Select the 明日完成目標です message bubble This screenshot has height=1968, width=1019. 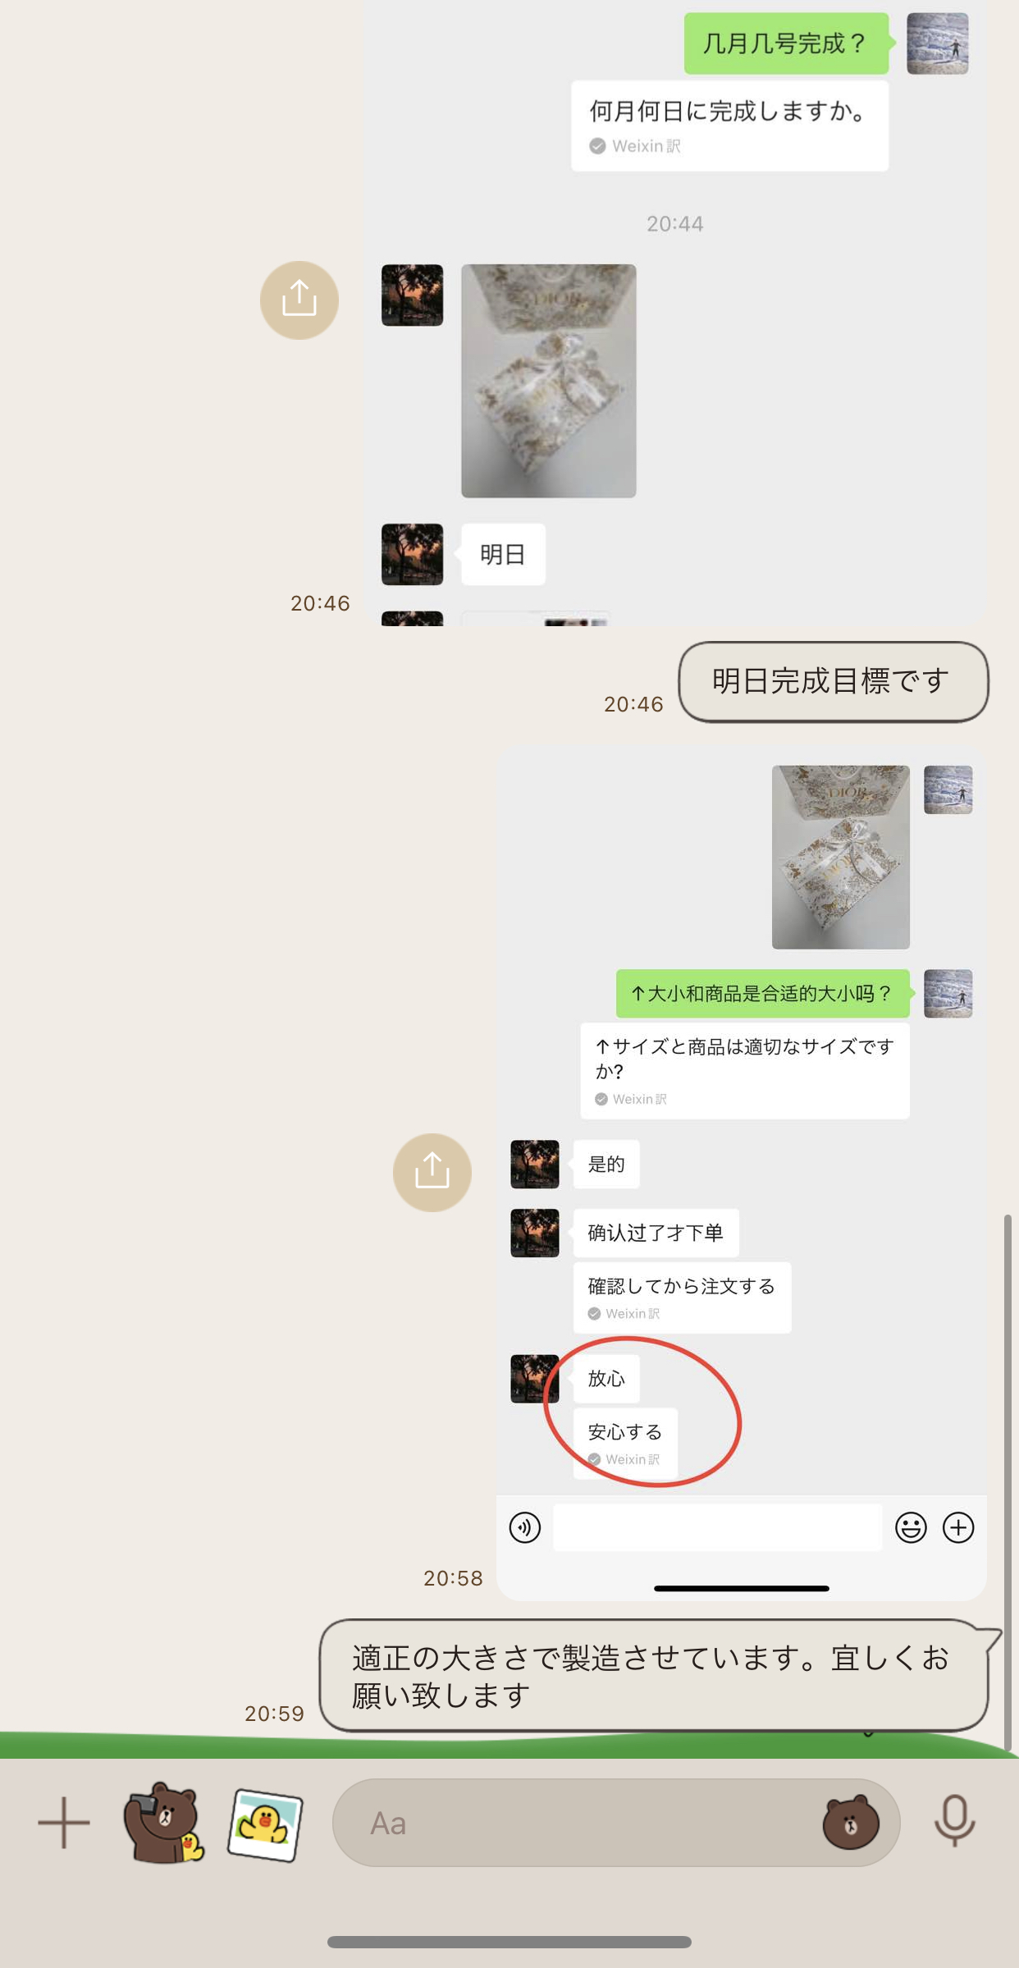click(x=834, y=681)
